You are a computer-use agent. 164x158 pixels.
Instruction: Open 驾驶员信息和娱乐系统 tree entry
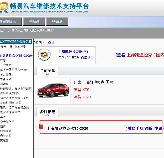(x=14, y=98)
